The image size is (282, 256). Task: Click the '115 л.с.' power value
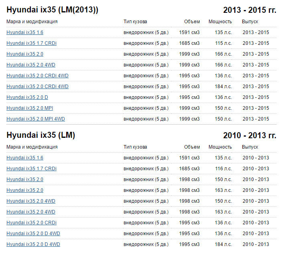click(223, 43)
